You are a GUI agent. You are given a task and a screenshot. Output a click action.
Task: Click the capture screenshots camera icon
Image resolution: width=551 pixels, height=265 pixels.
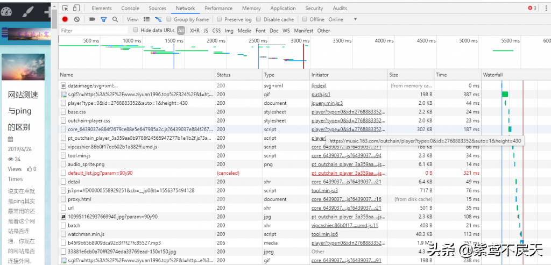(x=92, y=19)
